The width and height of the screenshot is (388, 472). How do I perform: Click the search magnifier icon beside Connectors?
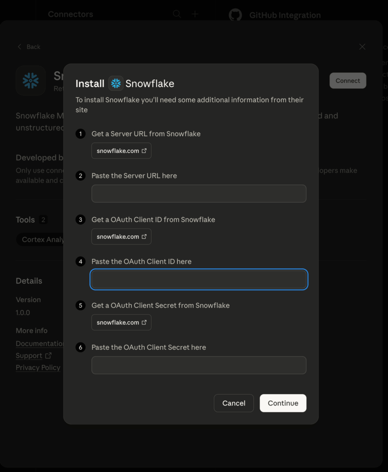177,14
